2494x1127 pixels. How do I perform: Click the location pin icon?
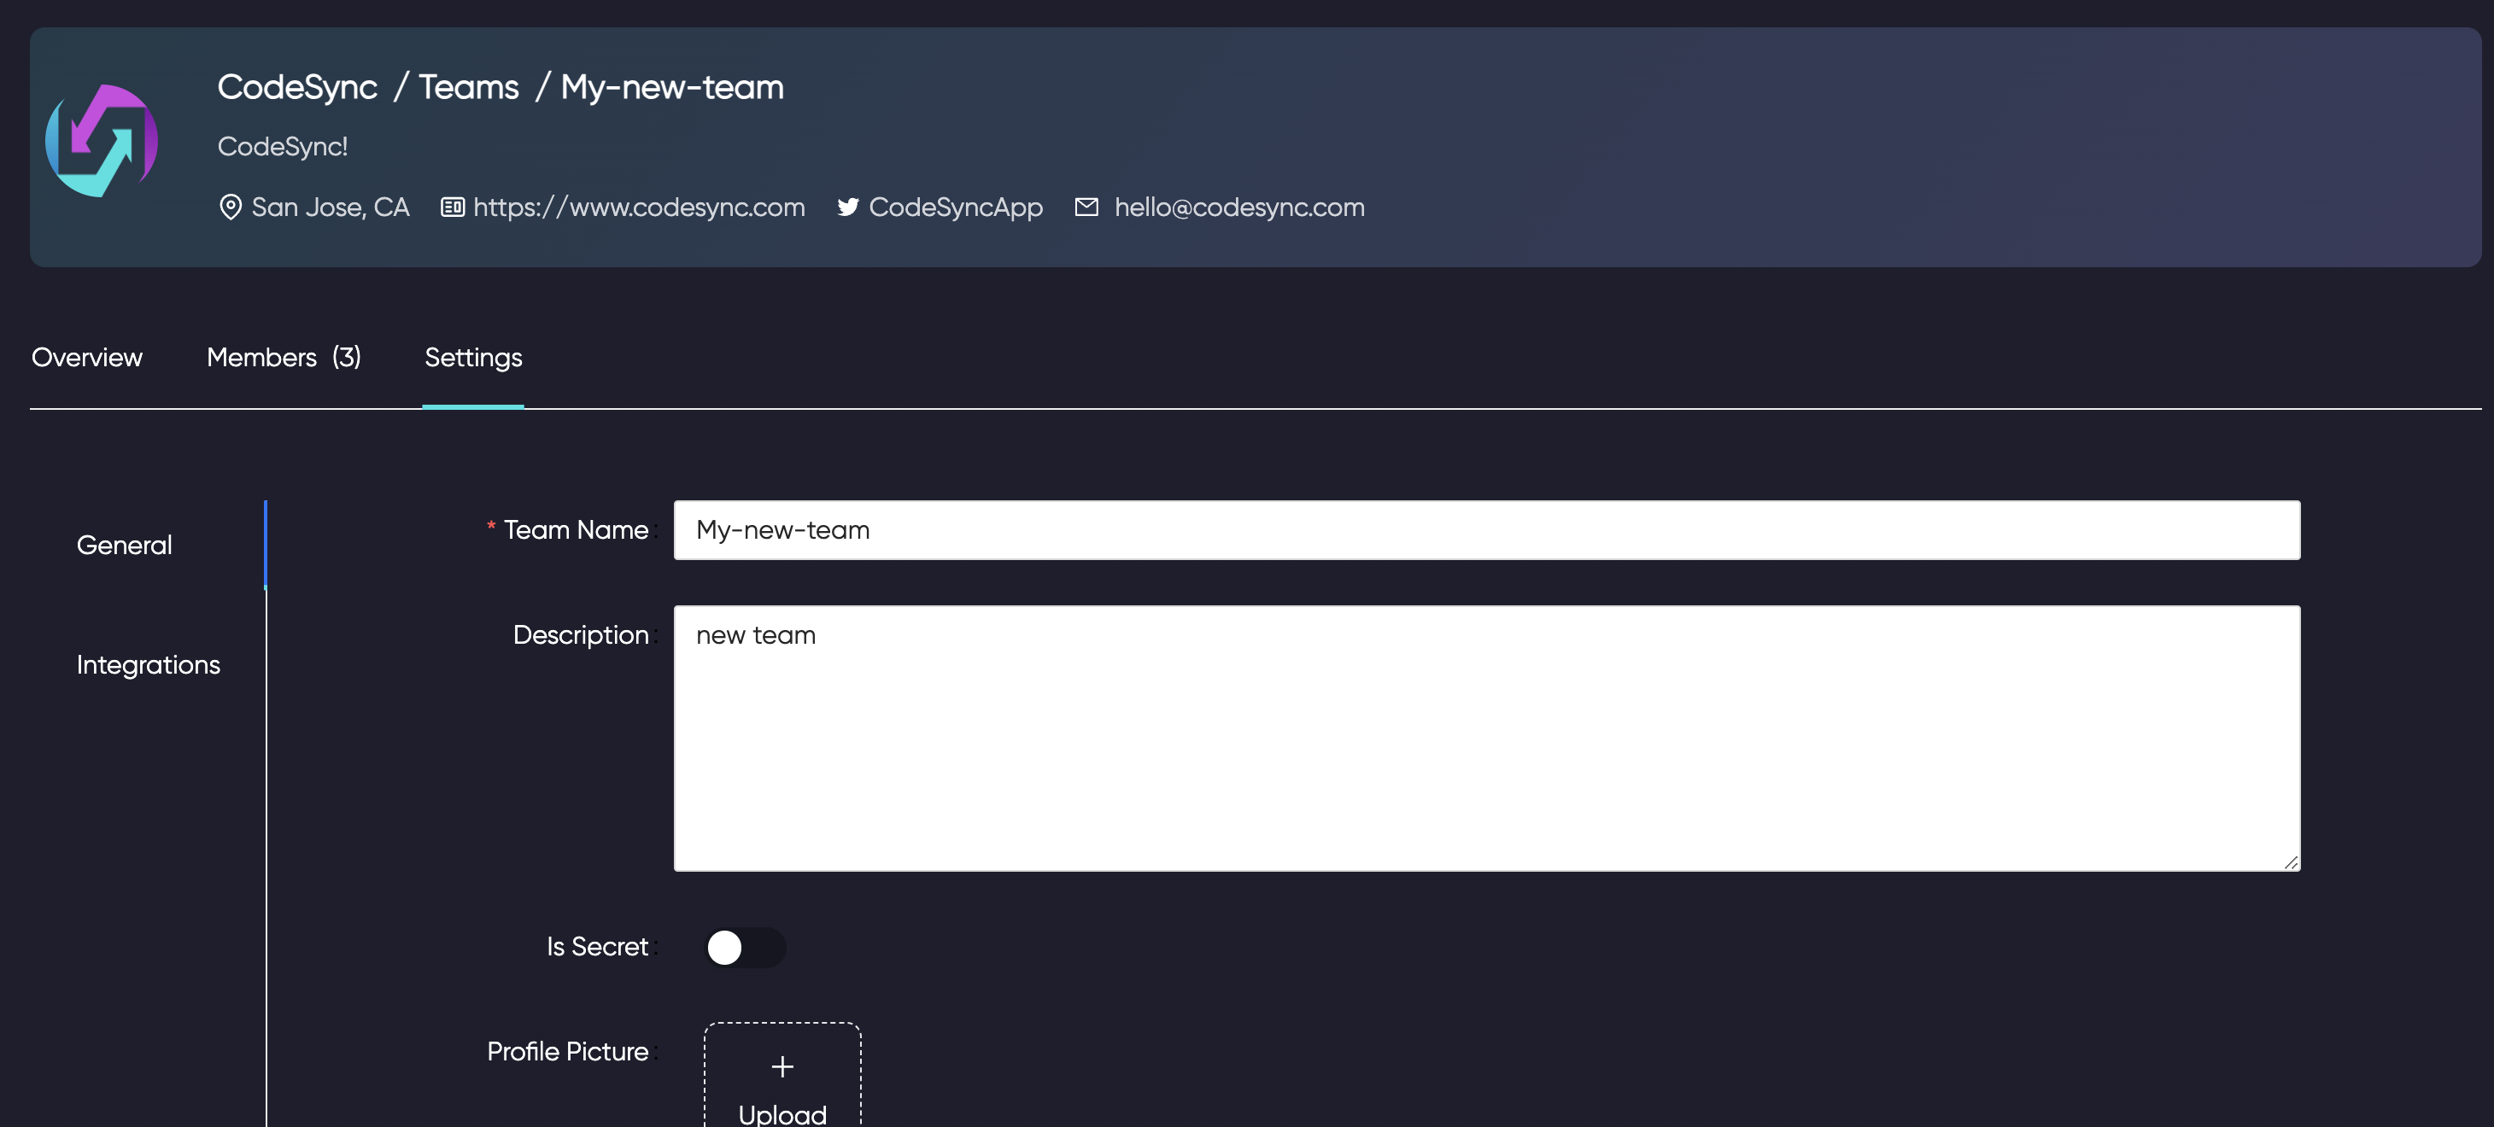(x=231, y=207)
